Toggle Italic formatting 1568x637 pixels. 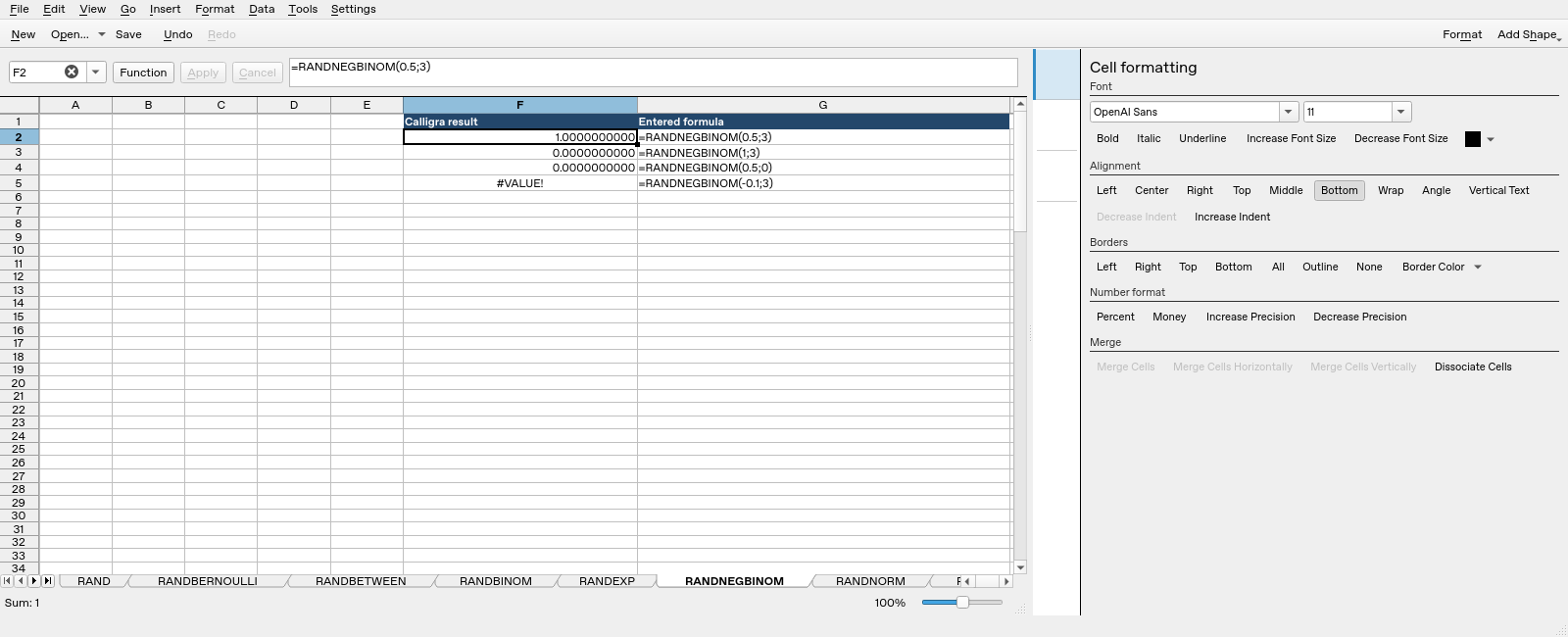click(x=1149, y=138)
